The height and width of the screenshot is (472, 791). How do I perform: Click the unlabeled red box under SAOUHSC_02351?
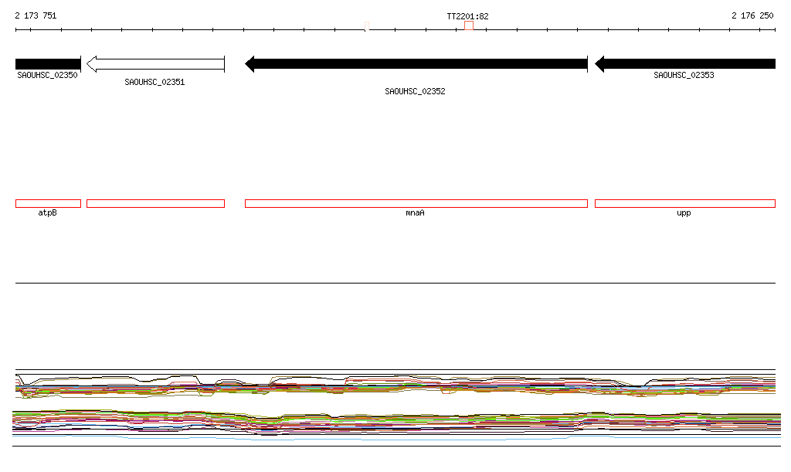pos(155,204)
